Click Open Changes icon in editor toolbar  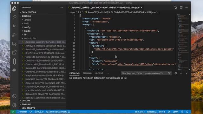click(x=176, y=8)
